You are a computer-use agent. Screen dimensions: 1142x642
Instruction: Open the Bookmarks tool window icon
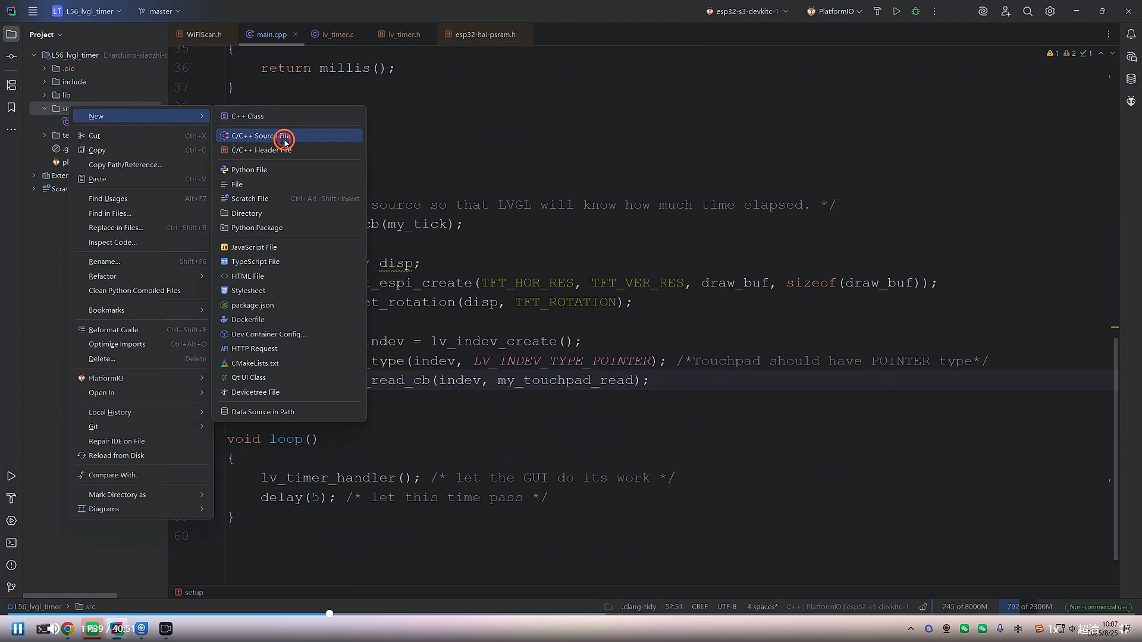11,107
